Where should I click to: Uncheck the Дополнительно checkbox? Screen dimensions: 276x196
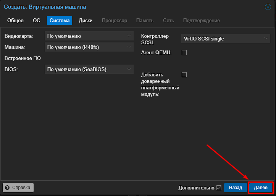219,188
